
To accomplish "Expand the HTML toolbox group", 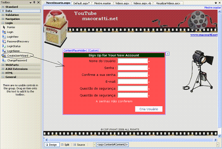I will point(3,73).
